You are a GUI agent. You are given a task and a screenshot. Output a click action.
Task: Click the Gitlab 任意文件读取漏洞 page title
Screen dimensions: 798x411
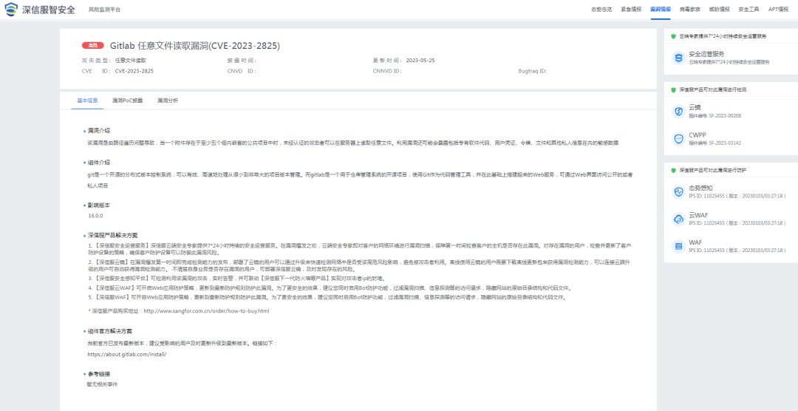(195, 46)
